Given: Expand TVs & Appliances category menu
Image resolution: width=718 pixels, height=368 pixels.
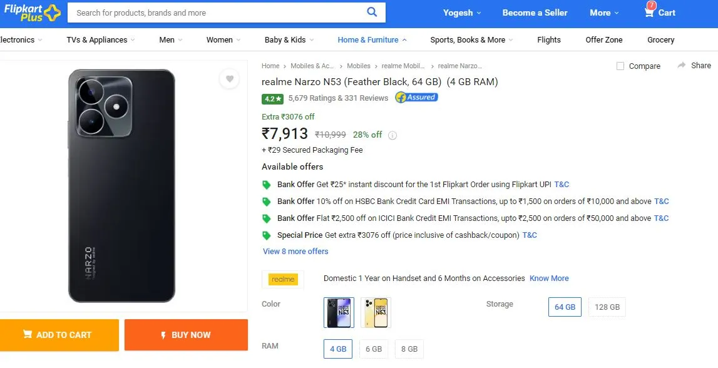Looking at the screenshot, I should [x=101, y=40].
